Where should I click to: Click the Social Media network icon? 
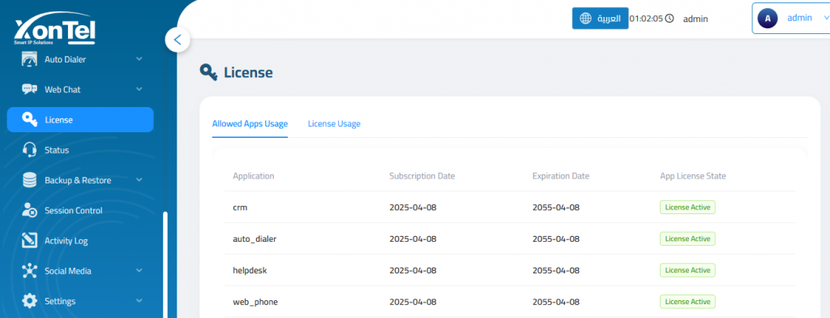[x=30, y=271]
